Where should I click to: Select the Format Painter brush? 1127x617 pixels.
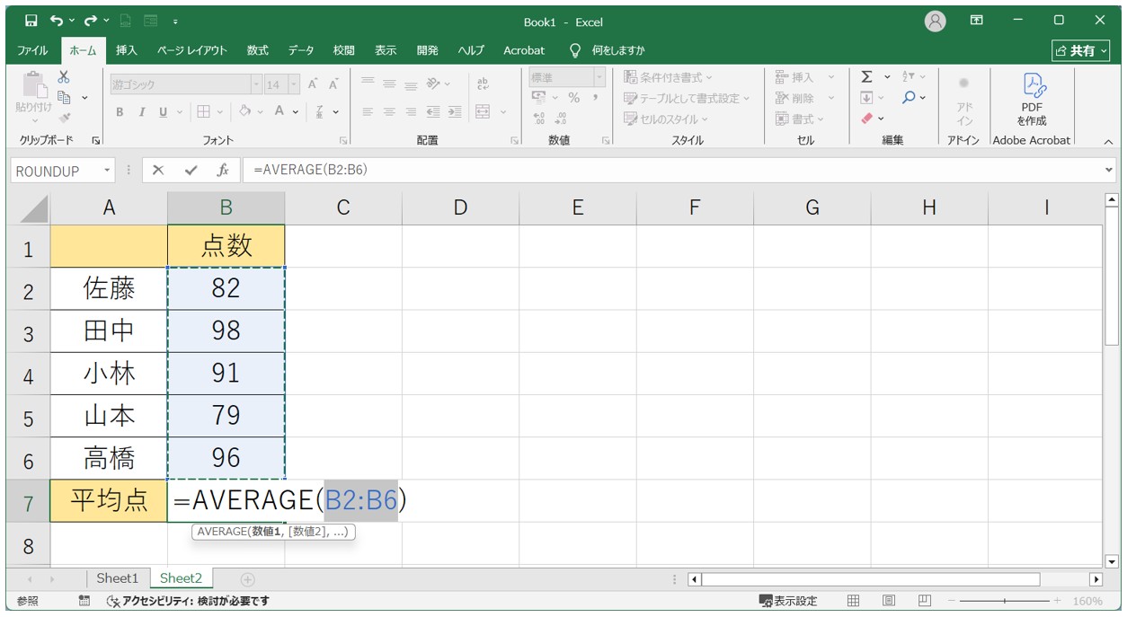tap(64, 117)
